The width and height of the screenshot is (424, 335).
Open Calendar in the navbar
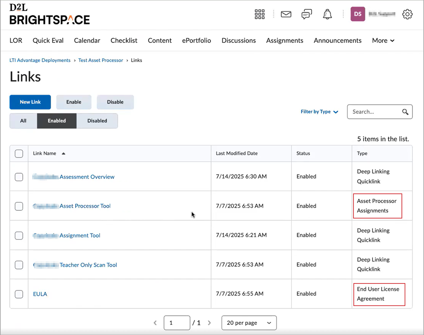pyautogui.click(x=87, y=41)
